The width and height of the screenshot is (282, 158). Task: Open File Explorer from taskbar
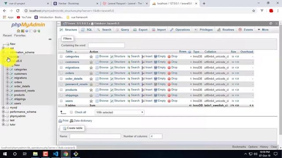click(x=35, y=154)
